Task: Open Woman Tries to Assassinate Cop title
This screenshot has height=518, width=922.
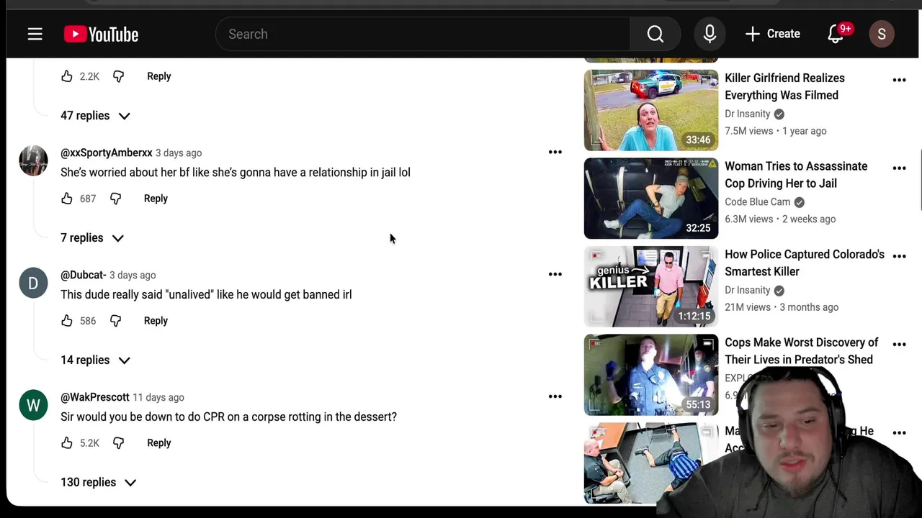Action: 796,175
